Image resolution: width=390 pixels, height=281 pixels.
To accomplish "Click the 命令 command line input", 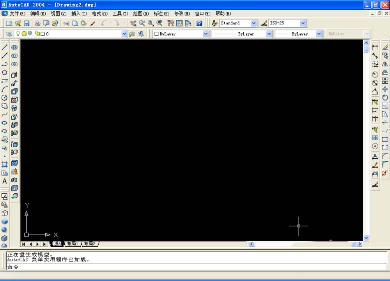I will (x=197, y=267).
